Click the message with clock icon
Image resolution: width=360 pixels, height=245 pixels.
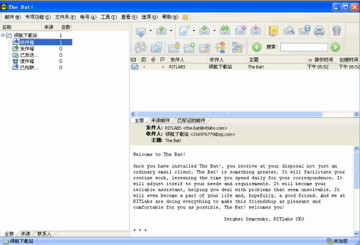pos(156,47)
